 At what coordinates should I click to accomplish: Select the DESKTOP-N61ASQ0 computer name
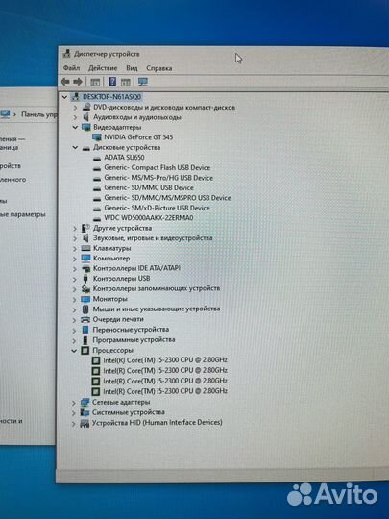tap(111, 97)
